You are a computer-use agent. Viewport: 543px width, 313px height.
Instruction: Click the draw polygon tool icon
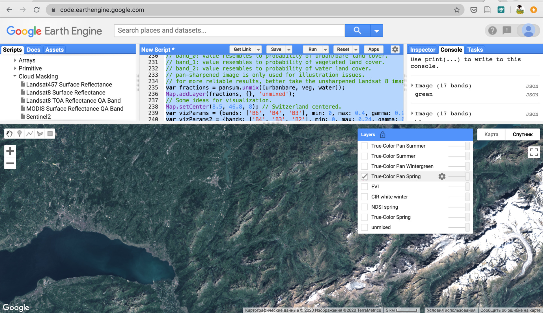[40, 133]
